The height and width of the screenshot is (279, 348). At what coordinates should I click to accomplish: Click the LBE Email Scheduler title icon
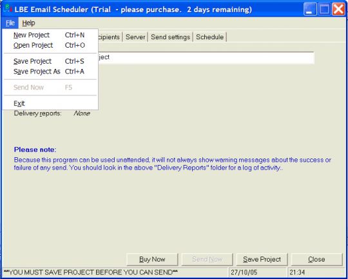8,9
